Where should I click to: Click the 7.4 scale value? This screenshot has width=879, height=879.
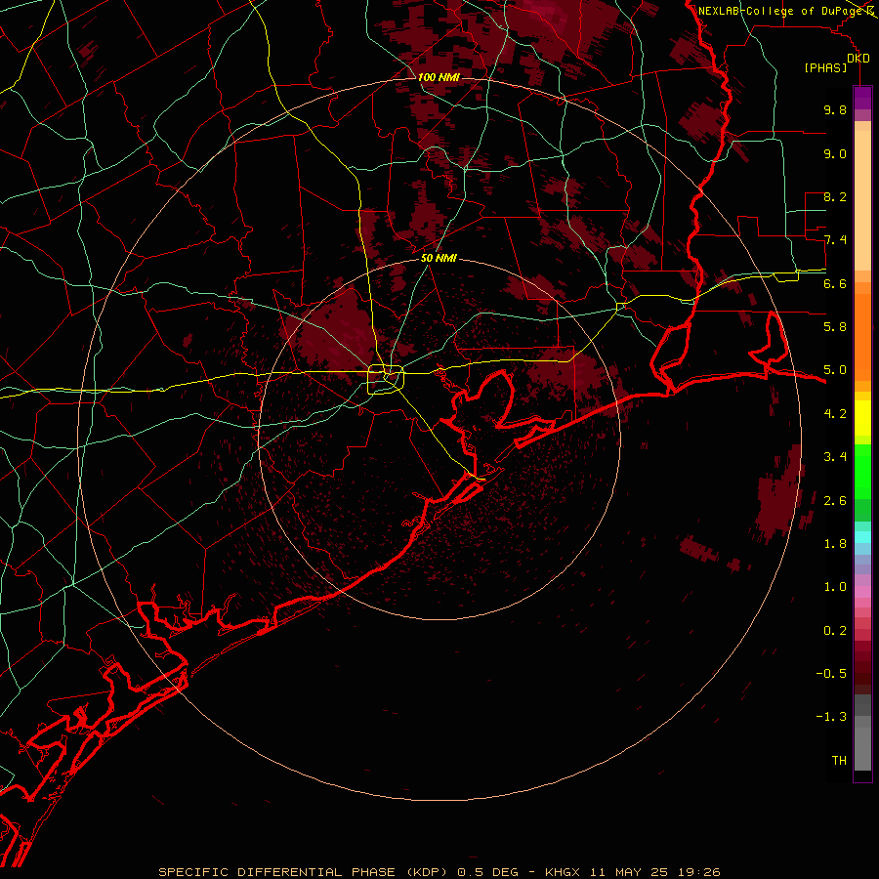[x=835, y=240]
